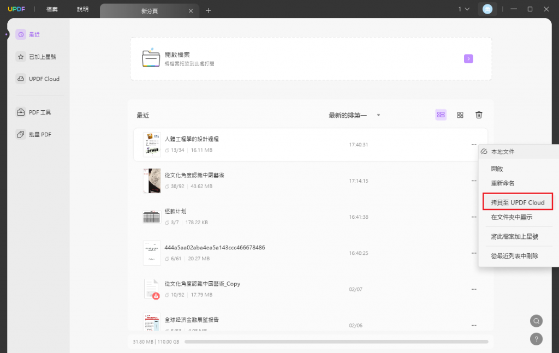
Task: Click purple arrow button in 開啟檔案 box
Action: pos(468,59)
